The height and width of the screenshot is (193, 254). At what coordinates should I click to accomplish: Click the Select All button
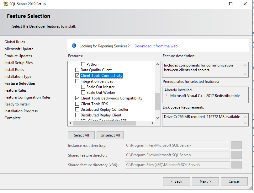[x=81, y=135]
